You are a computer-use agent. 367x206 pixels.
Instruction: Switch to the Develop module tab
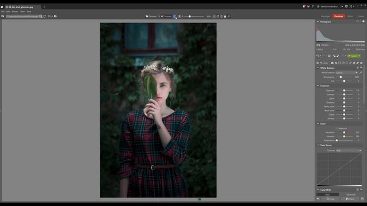(x=338, y=17)
